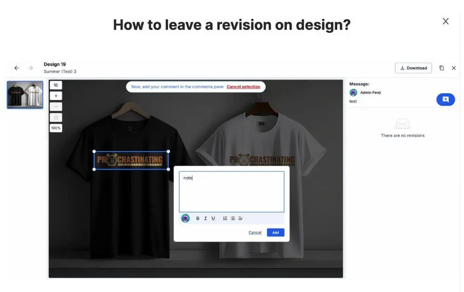Zoom out with the minus button
This screenshot has width=464, height=292.
56,107
